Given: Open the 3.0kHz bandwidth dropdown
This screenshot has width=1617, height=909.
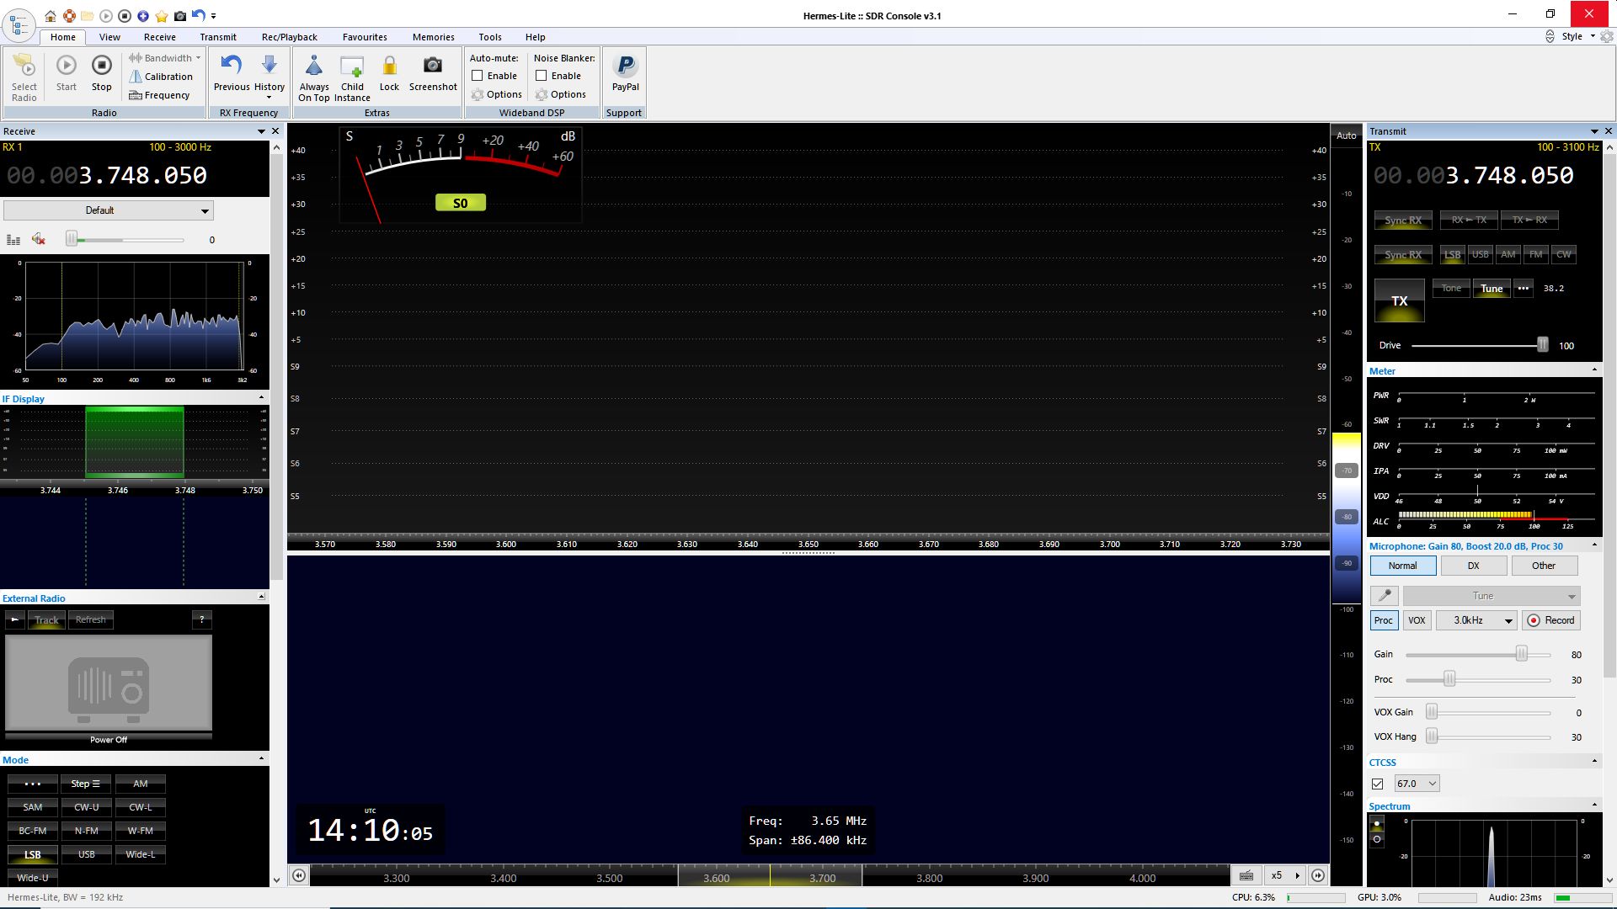Looking at the screenshot, I should [1476, 620].
